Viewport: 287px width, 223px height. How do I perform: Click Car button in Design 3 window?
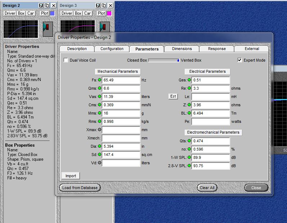[x=88, y=13]
